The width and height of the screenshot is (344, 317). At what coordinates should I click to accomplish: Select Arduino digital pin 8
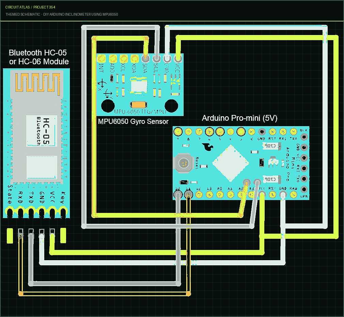(x=188, y=132)
